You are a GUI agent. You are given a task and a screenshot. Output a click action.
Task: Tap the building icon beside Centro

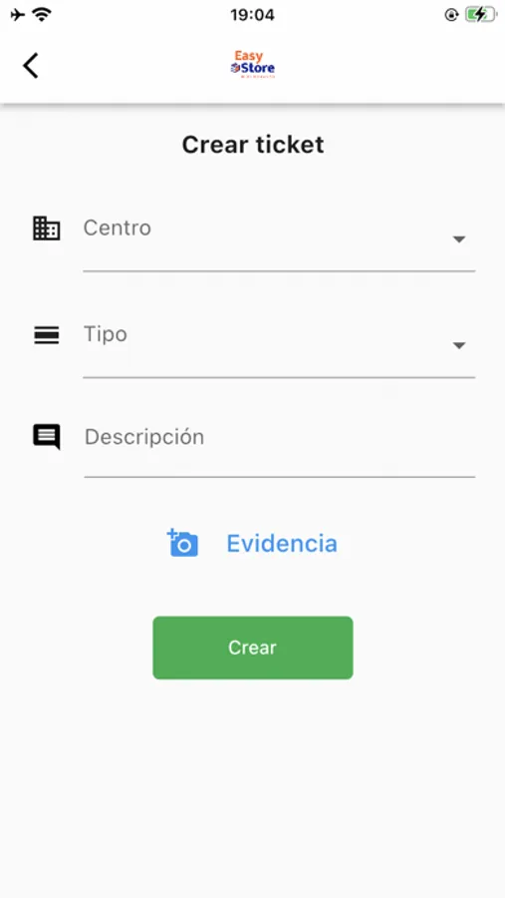47,228
